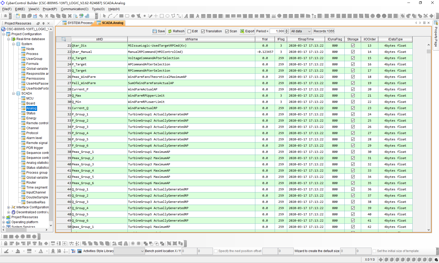Click the lock icon in bottom toolbar
Screen dimensions: 439x263
(6, 243)
